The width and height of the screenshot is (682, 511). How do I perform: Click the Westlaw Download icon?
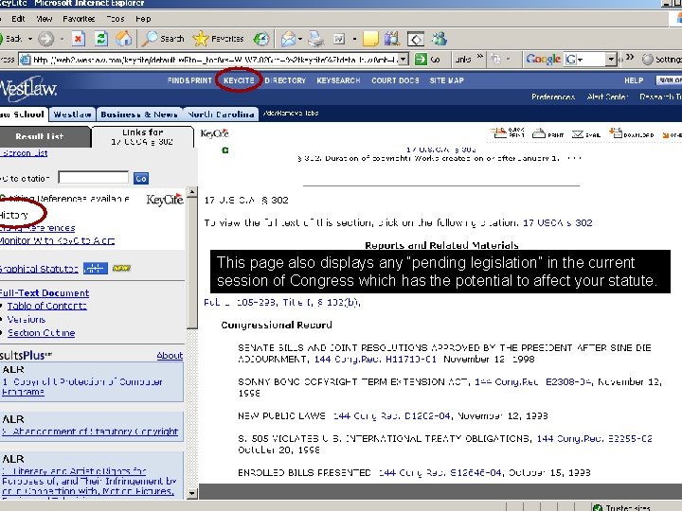pyautogui.click(x=631, y=133)
